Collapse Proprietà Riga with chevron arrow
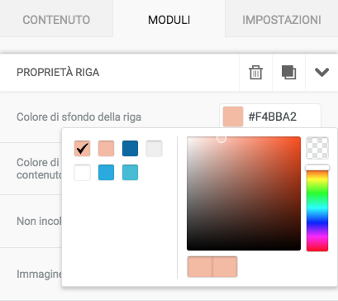Image resolution: width=338 pixels, height=301 pixels. [321, 73]
